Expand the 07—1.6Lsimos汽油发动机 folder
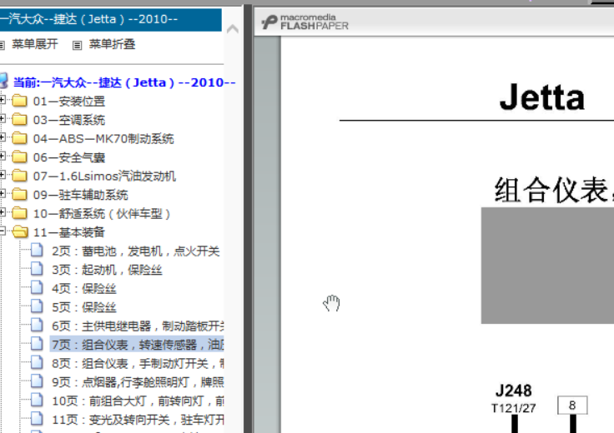Screen dimensions: 614x433 (x=3, y=175)
